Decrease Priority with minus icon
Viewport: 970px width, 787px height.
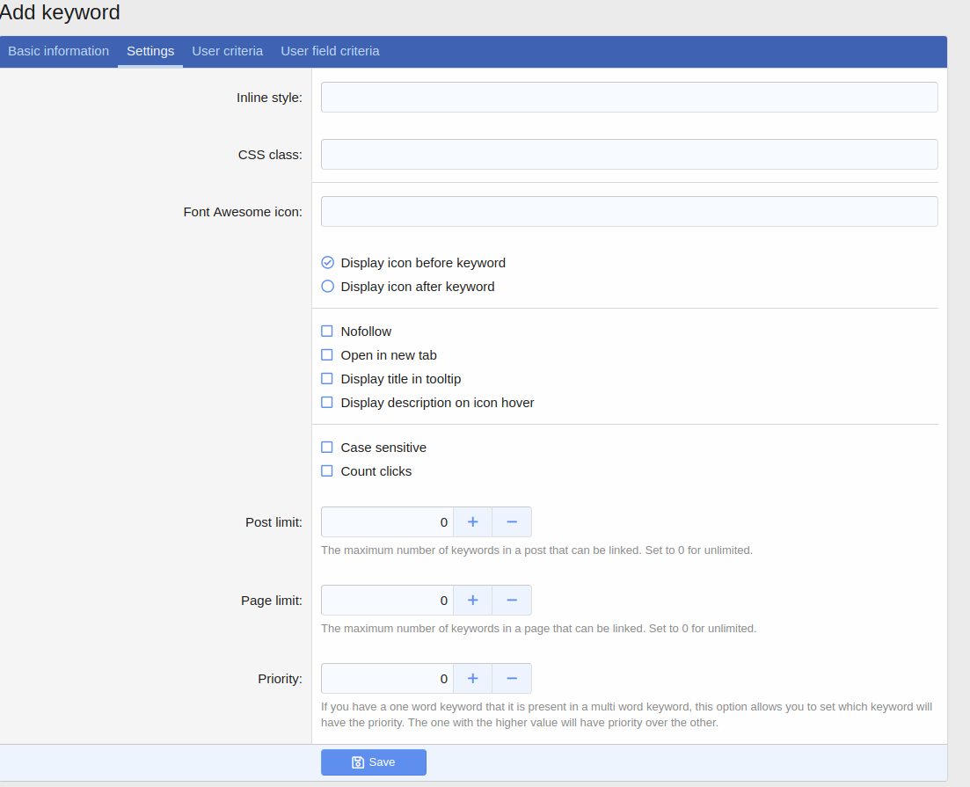512,678
